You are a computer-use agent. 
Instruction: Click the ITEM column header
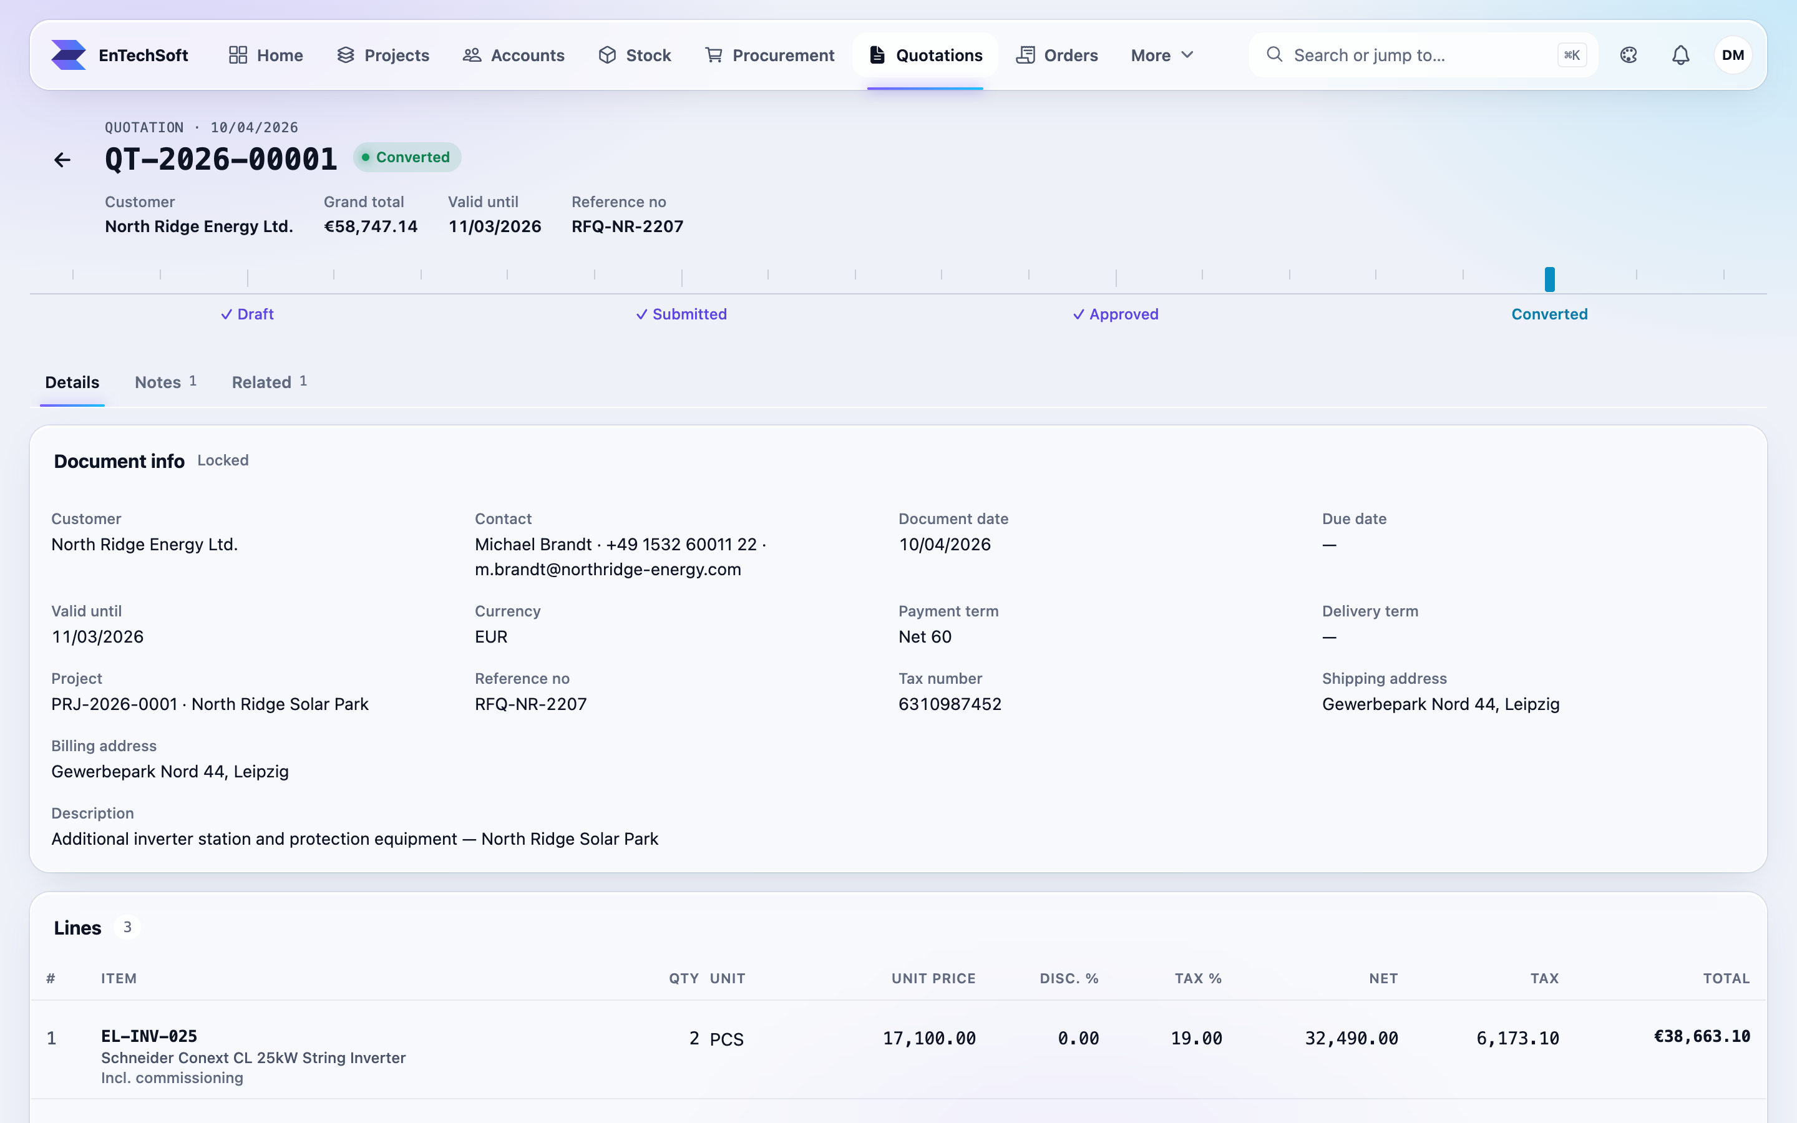(x=119, y=979)
